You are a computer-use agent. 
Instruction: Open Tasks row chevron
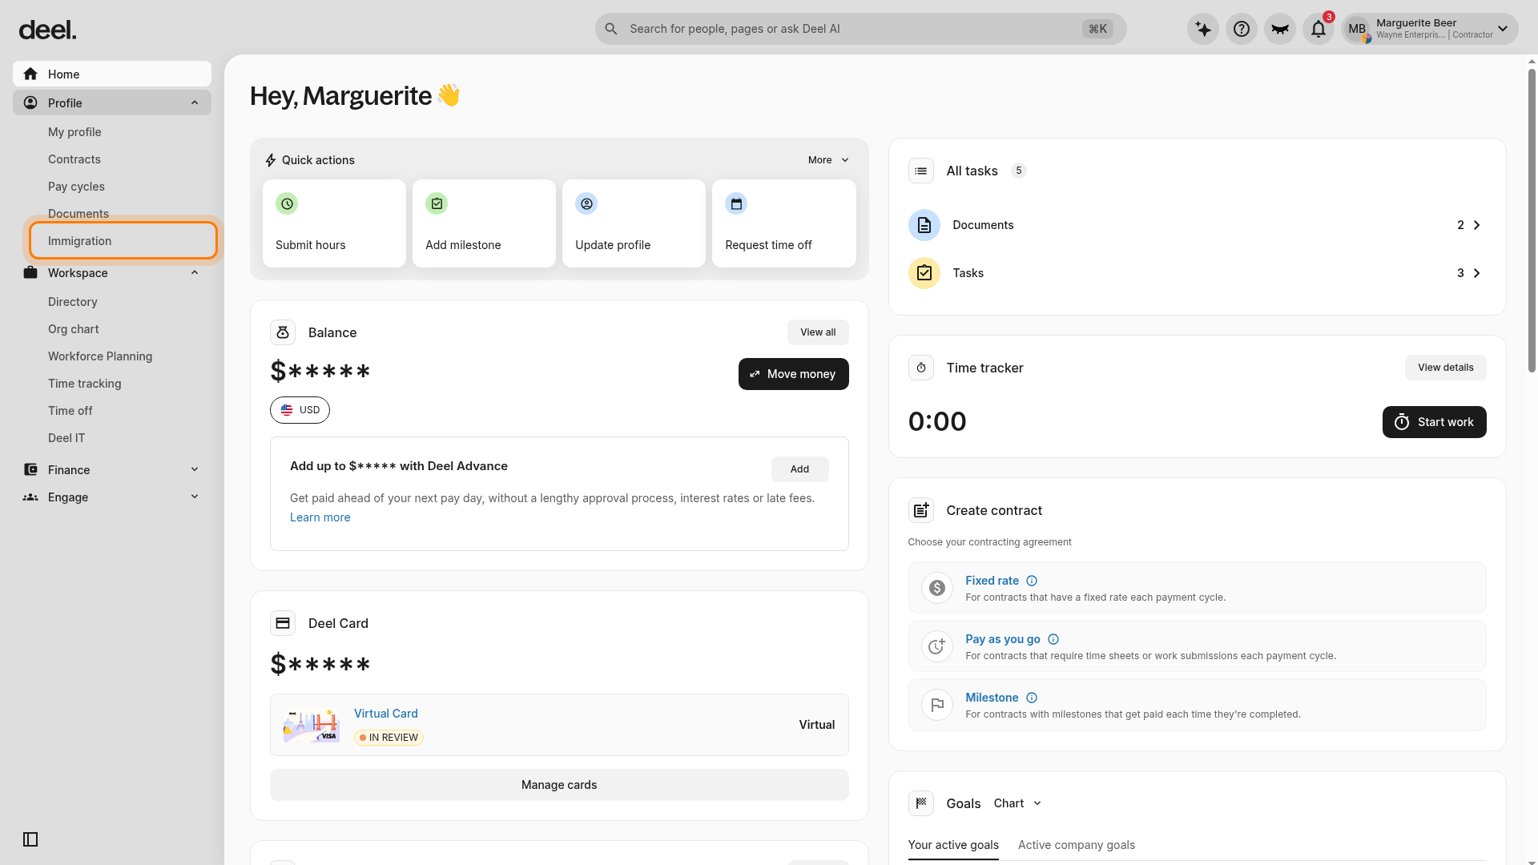coord(1477,273)
